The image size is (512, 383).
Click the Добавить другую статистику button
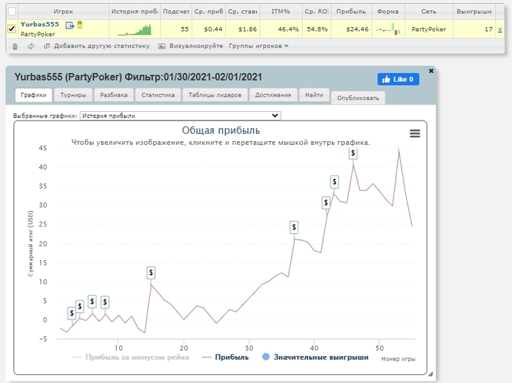tap(97, 46)
